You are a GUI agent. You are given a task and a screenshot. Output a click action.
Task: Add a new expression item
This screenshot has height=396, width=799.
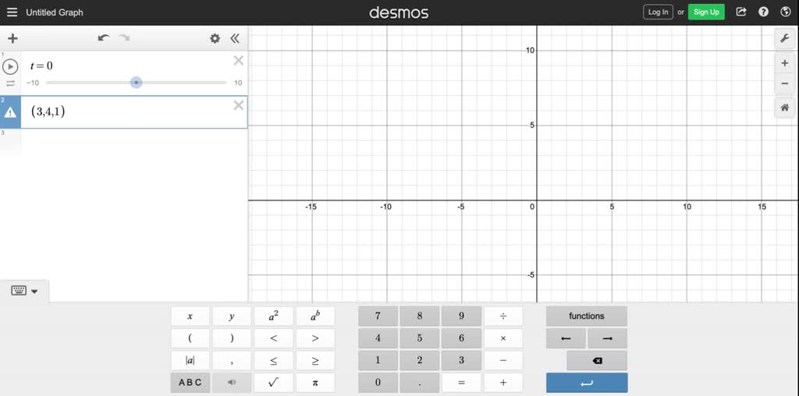click(12, 38)
